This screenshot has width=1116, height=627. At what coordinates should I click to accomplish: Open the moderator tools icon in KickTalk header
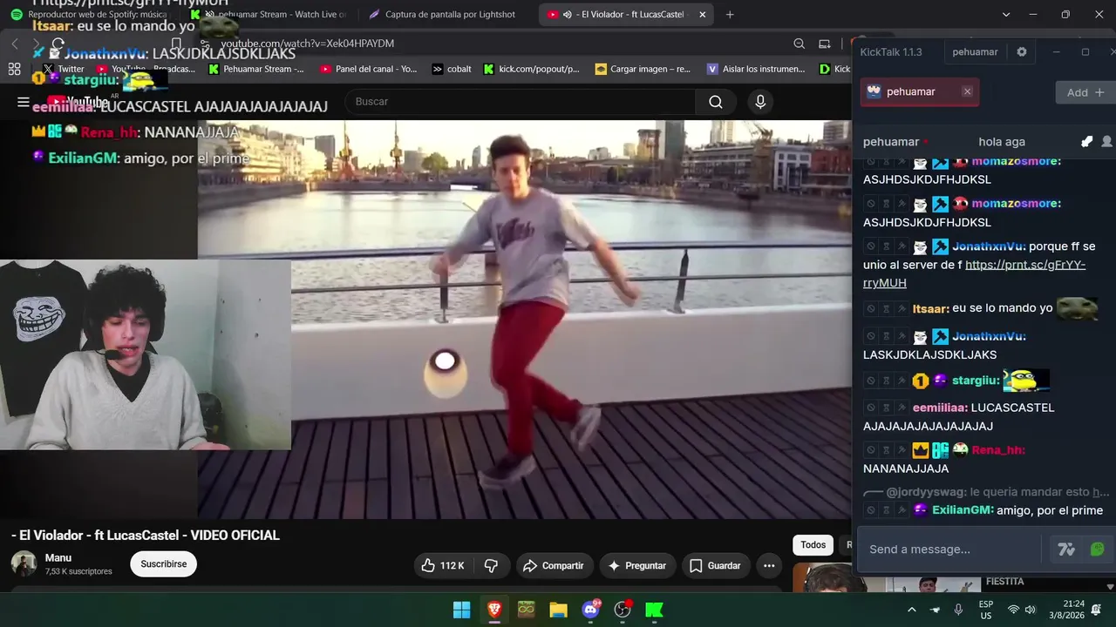point(1086,142)
